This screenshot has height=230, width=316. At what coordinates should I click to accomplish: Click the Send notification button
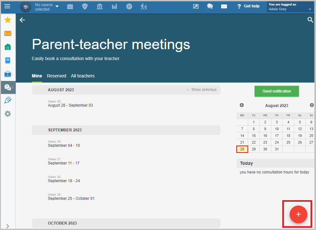(x=276, y=91)
